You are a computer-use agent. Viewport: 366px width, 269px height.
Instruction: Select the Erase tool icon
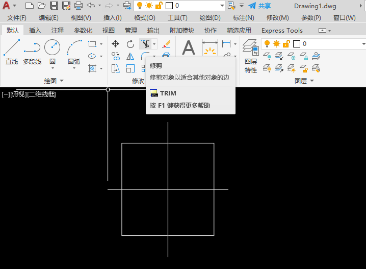tap(166, 44)
